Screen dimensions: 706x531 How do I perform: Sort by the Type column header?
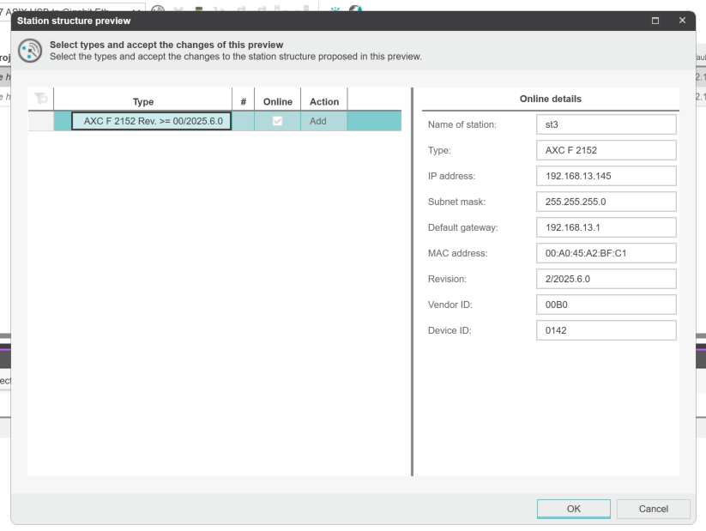coord(143,101)
